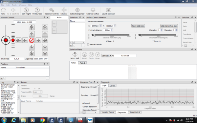Click the Coordinate column header in Positions
This screenshot has width=197, height=123.
tap(33, 68)
